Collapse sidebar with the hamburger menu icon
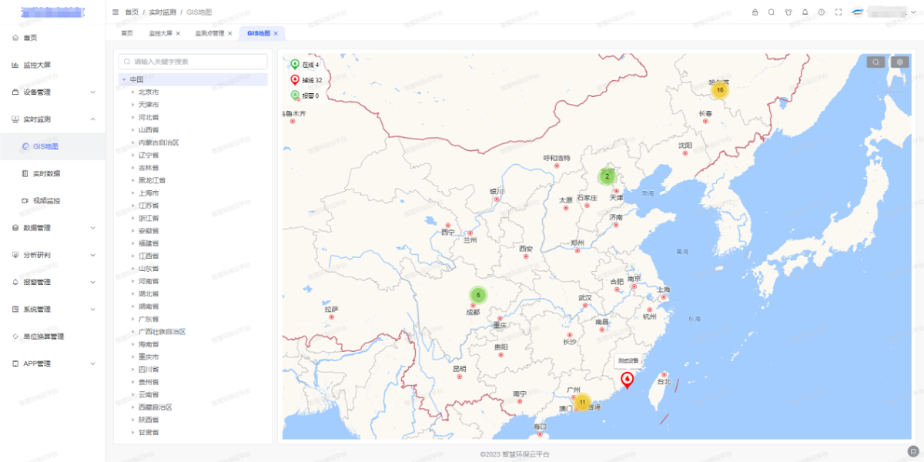The width and height of the screenshot is (924, 462). pos(115,12)
